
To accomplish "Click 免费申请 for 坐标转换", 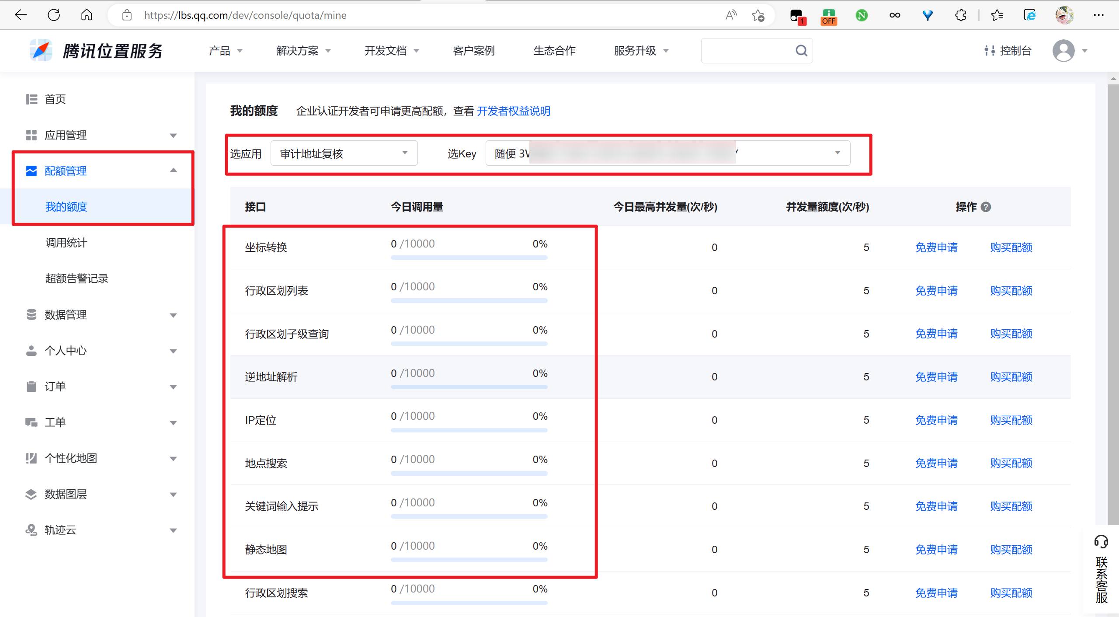I will 936,247.
